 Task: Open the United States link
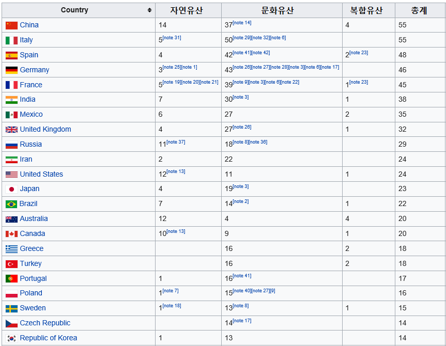tap(41, 174)
